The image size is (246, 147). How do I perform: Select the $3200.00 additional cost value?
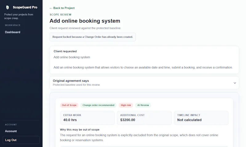coord(128,120)
